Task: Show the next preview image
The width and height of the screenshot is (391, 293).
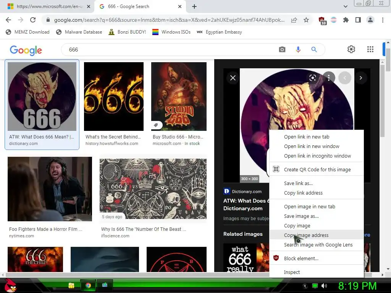Action: 360,78
